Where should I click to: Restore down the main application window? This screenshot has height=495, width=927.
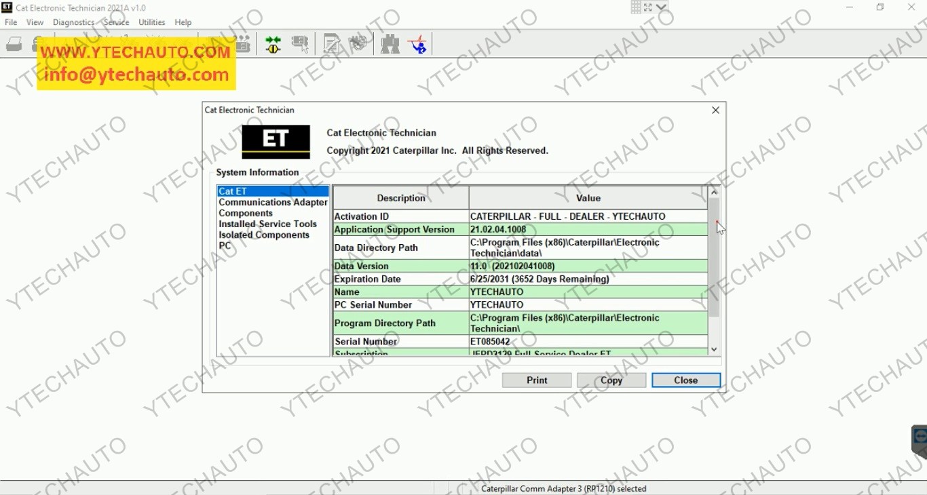click(x=880, y=7)
